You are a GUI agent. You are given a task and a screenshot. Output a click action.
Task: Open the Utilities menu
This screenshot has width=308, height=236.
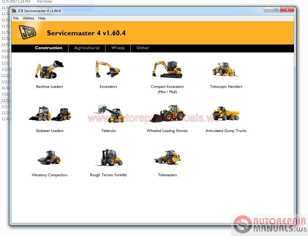pos(28,18)
